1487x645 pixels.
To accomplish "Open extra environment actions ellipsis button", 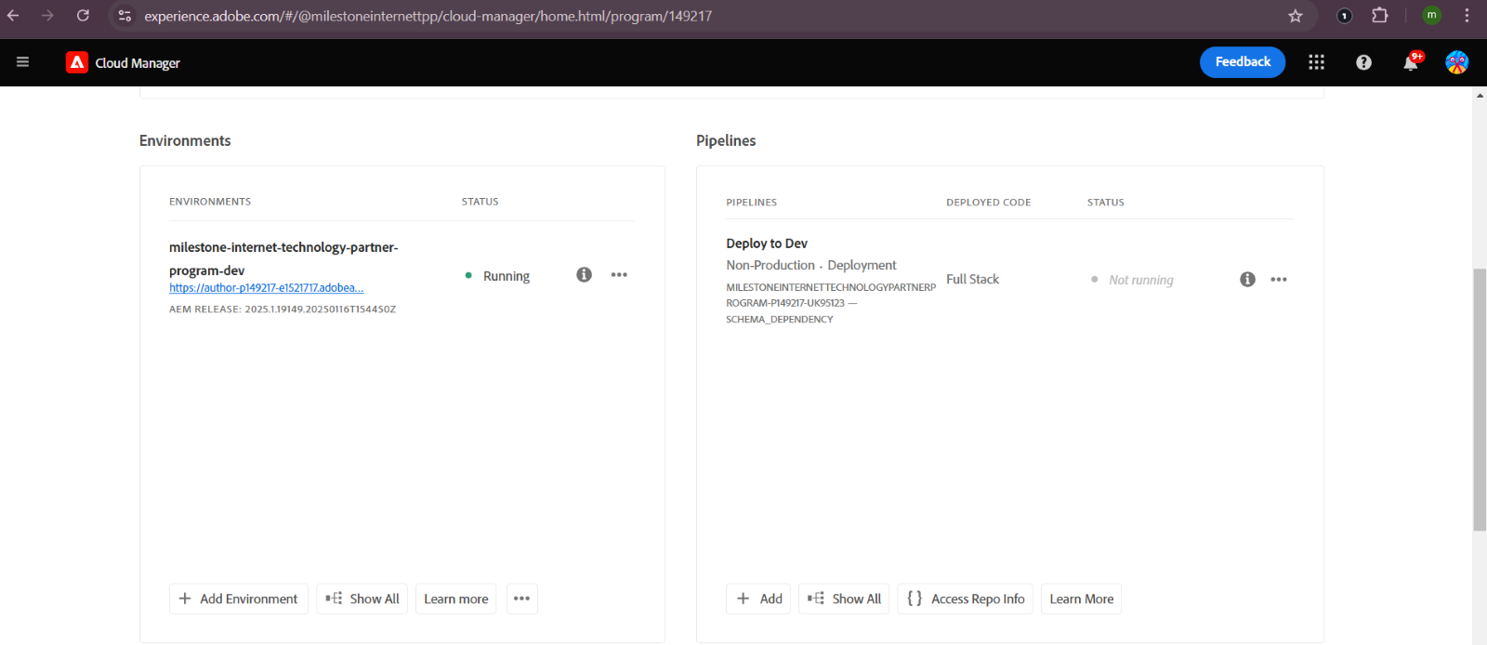I will coord(522,599).
